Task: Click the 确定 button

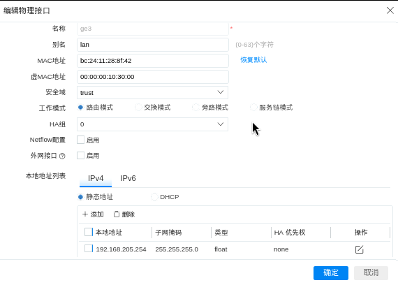Action: [x=331, y=273]
